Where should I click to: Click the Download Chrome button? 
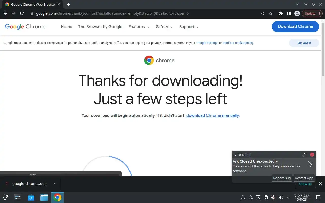click(295, 26)
